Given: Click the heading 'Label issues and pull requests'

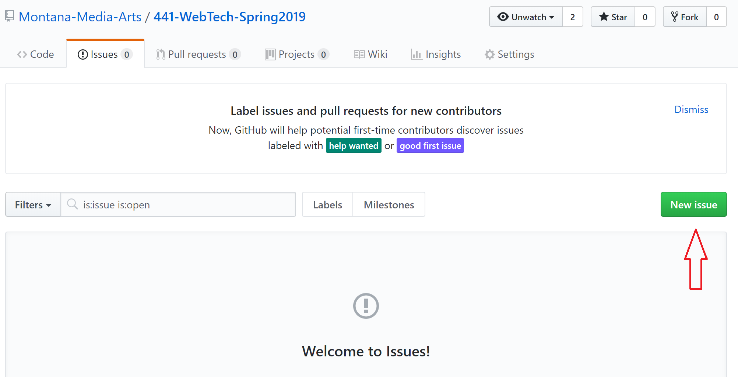Looking at the screenshot, I should pyautogui.click(x=366, y=111).
